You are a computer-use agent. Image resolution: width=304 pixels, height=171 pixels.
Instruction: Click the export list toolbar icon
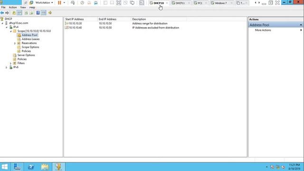[31, 13]
